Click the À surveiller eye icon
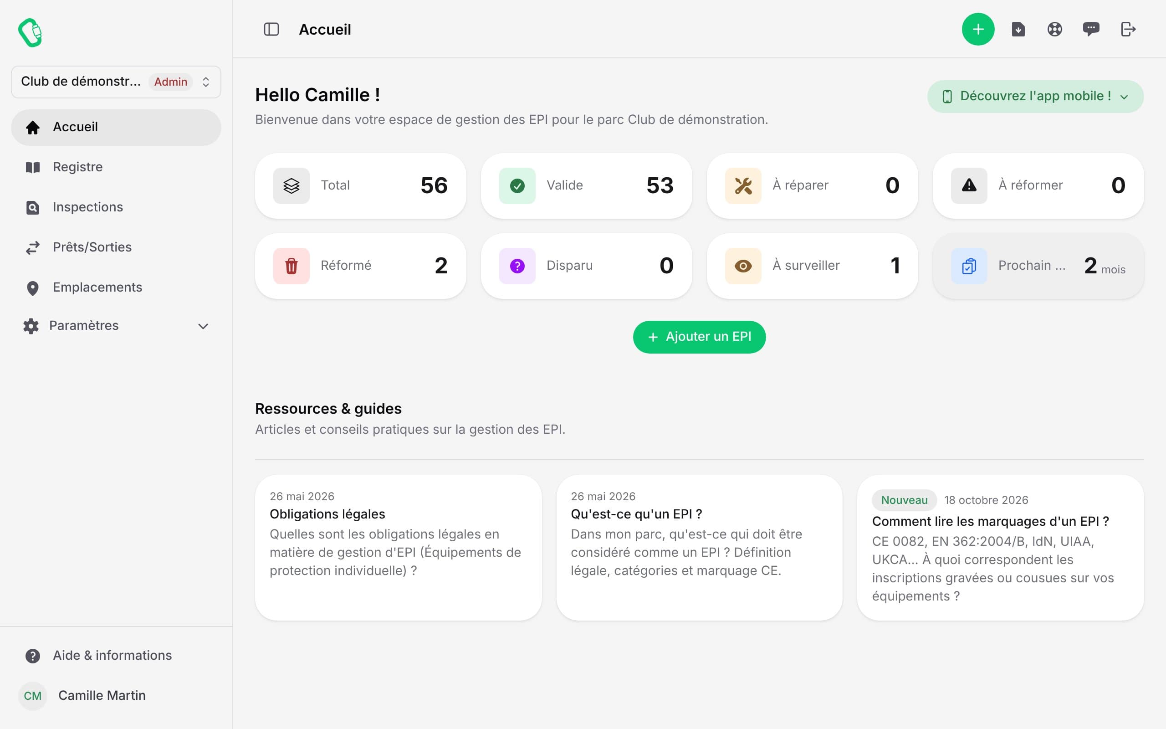1166x729 pixels. (743, 266)
